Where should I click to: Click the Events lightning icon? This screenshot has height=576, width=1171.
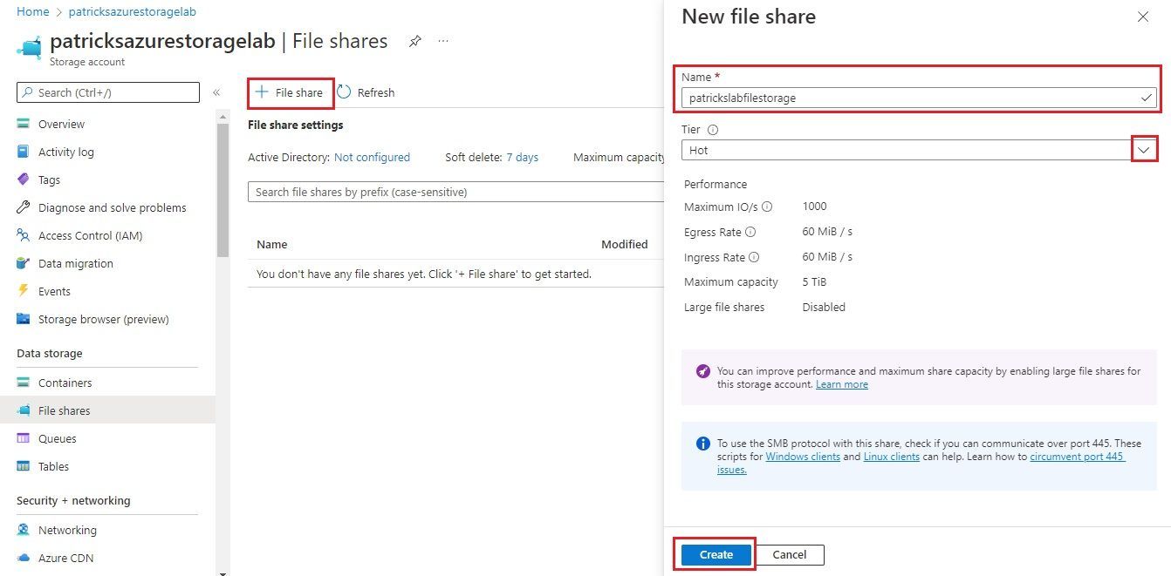[x=24, y=291]
